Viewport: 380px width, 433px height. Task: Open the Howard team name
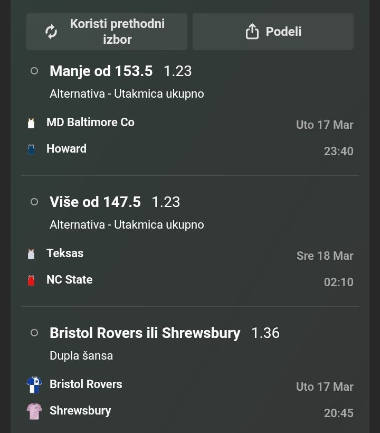coord(66,149)
